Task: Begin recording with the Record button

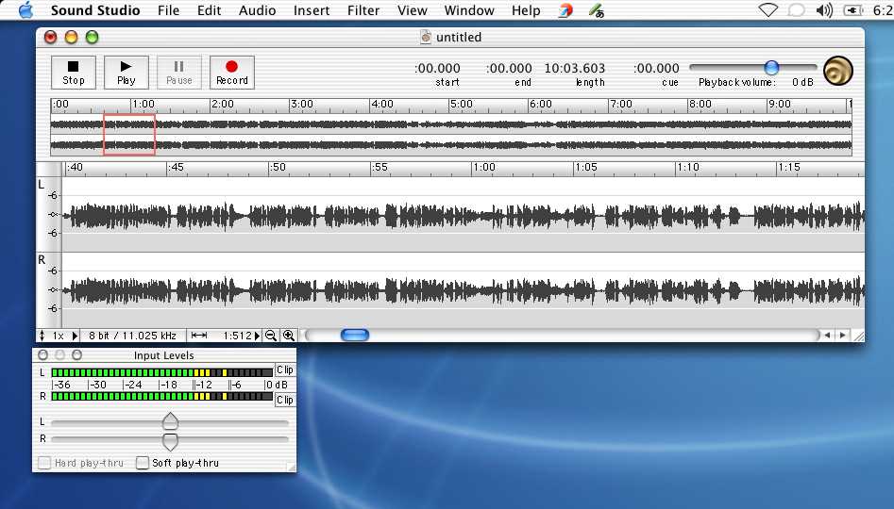Action: click(232, 73)
